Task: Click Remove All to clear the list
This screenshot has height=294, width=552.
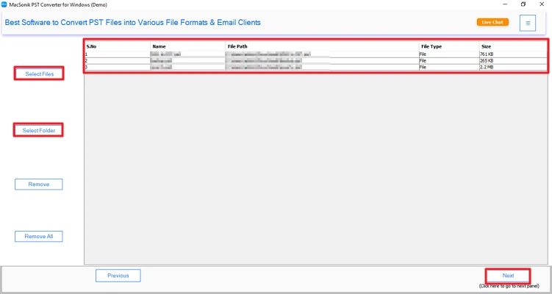Action: (x=39, y=236)
